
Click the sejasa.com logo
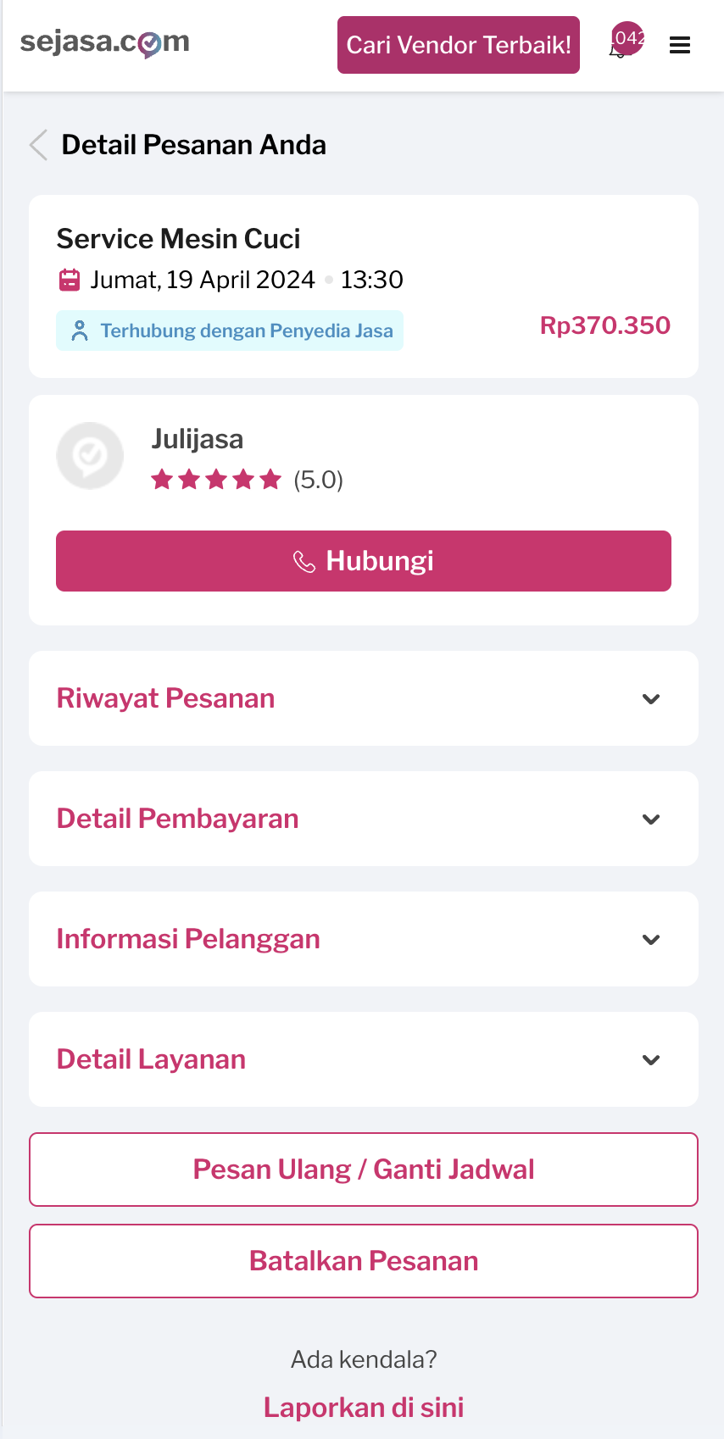[x=104, y=42]
